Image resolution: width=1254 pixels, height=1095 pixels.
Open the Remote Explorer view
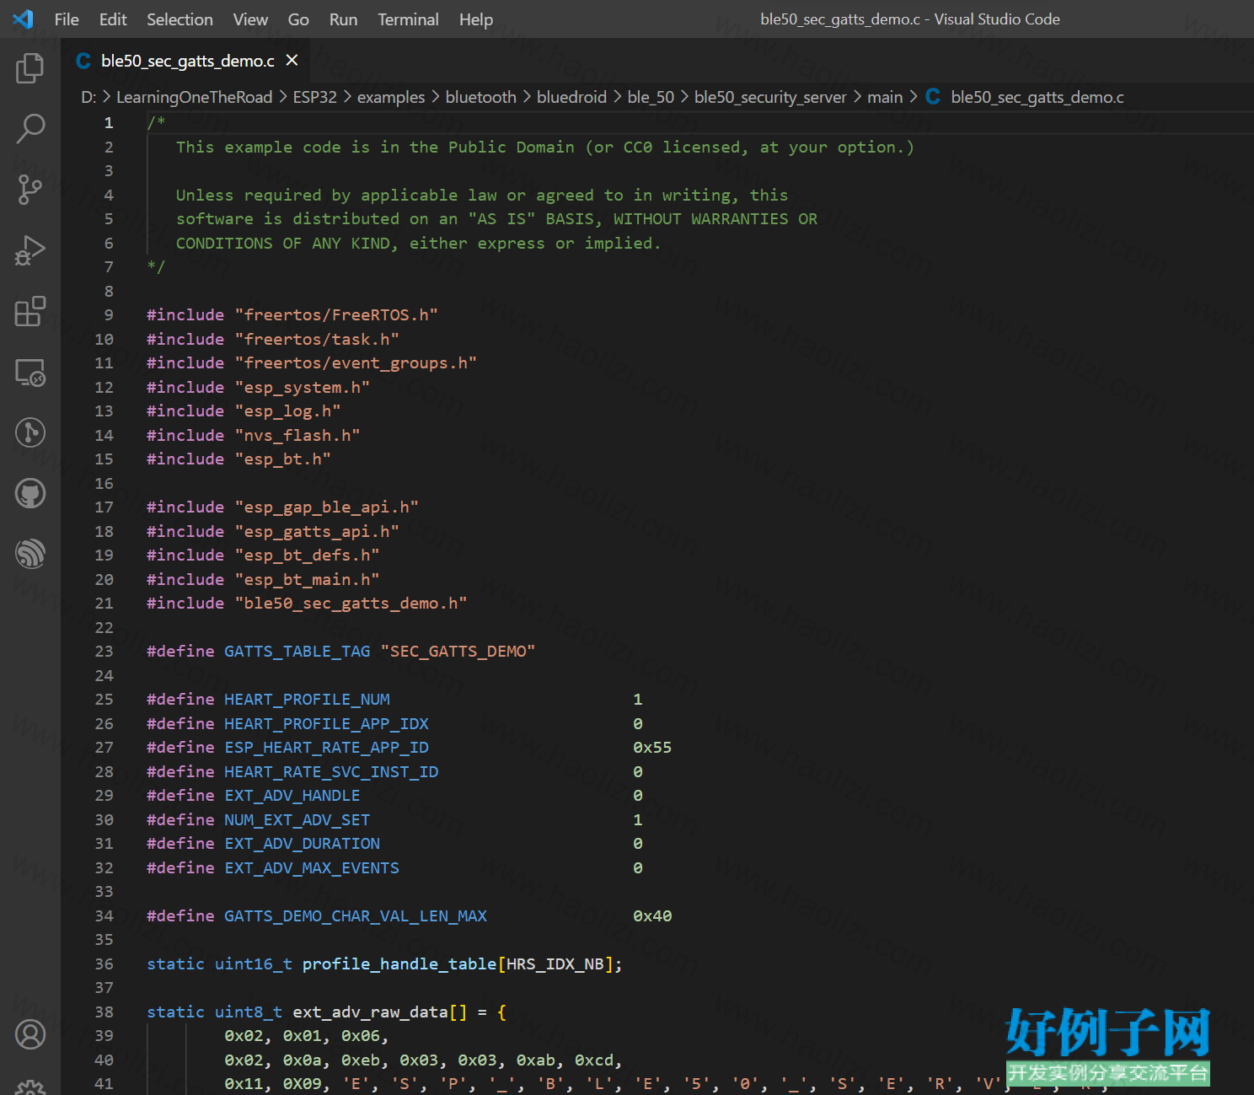pos(30,372)
